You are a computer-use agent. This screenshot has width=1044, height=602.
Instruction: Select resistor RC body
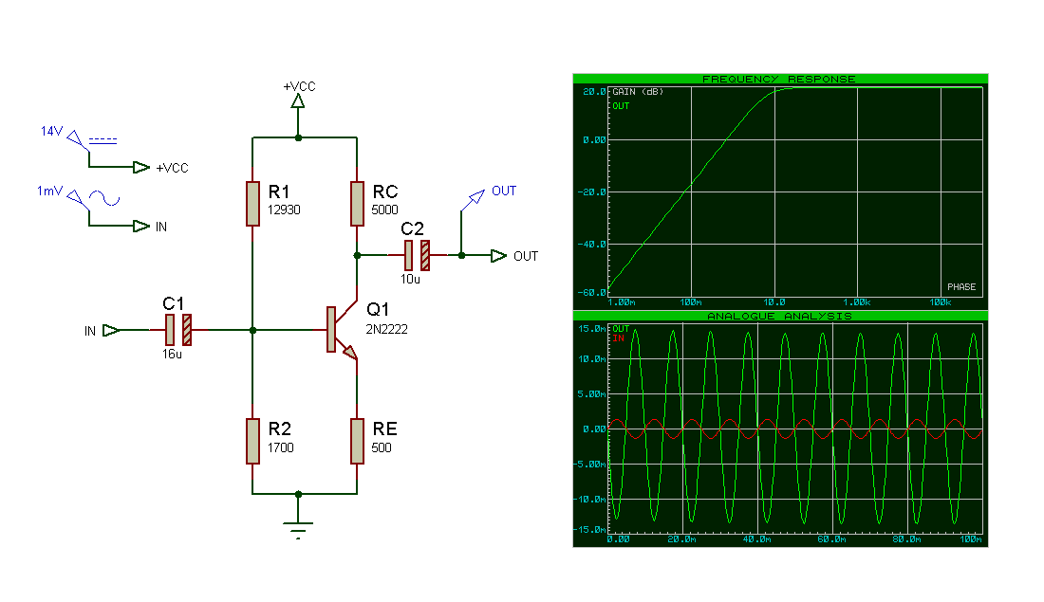(357, 204)
